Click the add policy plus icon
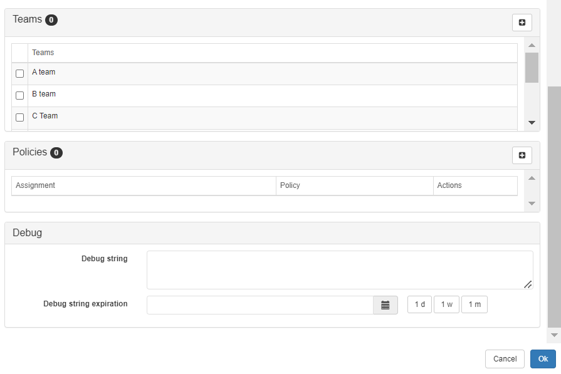This screenshot has height=374, width=561. point(522,155)
